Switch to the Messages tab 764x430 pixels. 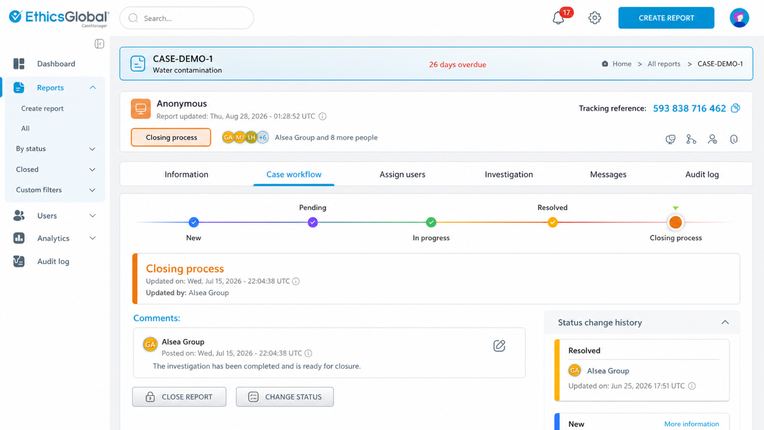point(608,174)
